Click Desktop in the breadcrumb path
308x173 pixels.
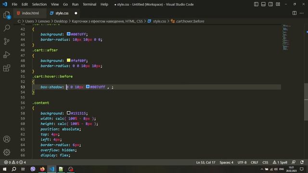coord(61,21)
